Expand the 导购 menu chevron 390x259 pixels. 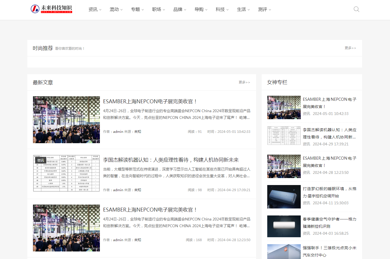[x=206, y=10]
